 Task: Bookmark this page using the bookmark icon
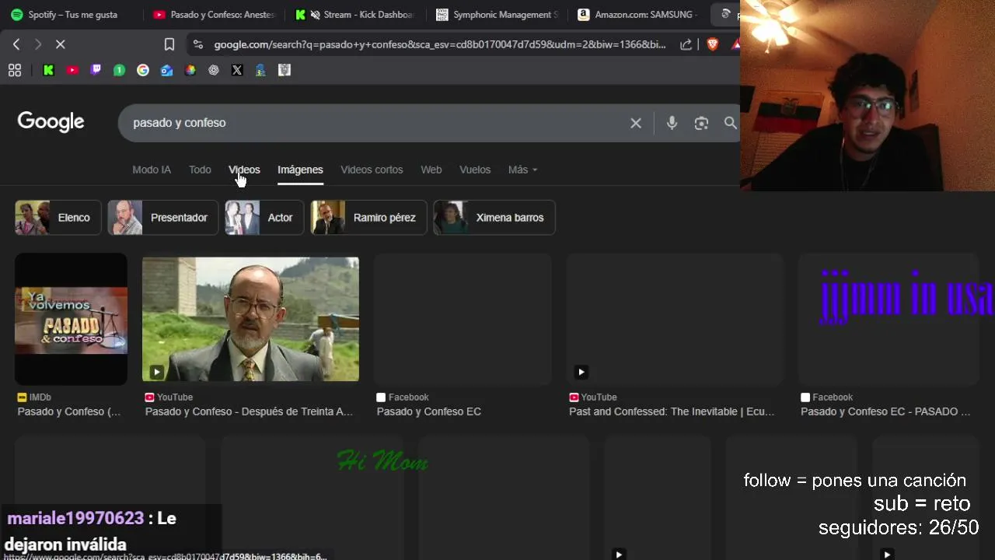tap(169, 44)
